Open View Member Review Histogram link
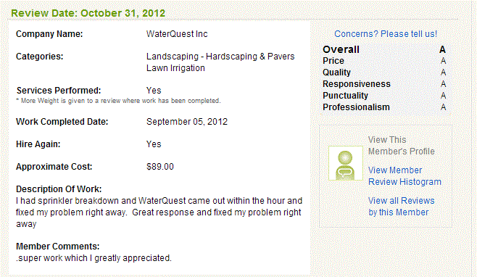The height and width of the screenshot is (277, 477). (405, 176)
